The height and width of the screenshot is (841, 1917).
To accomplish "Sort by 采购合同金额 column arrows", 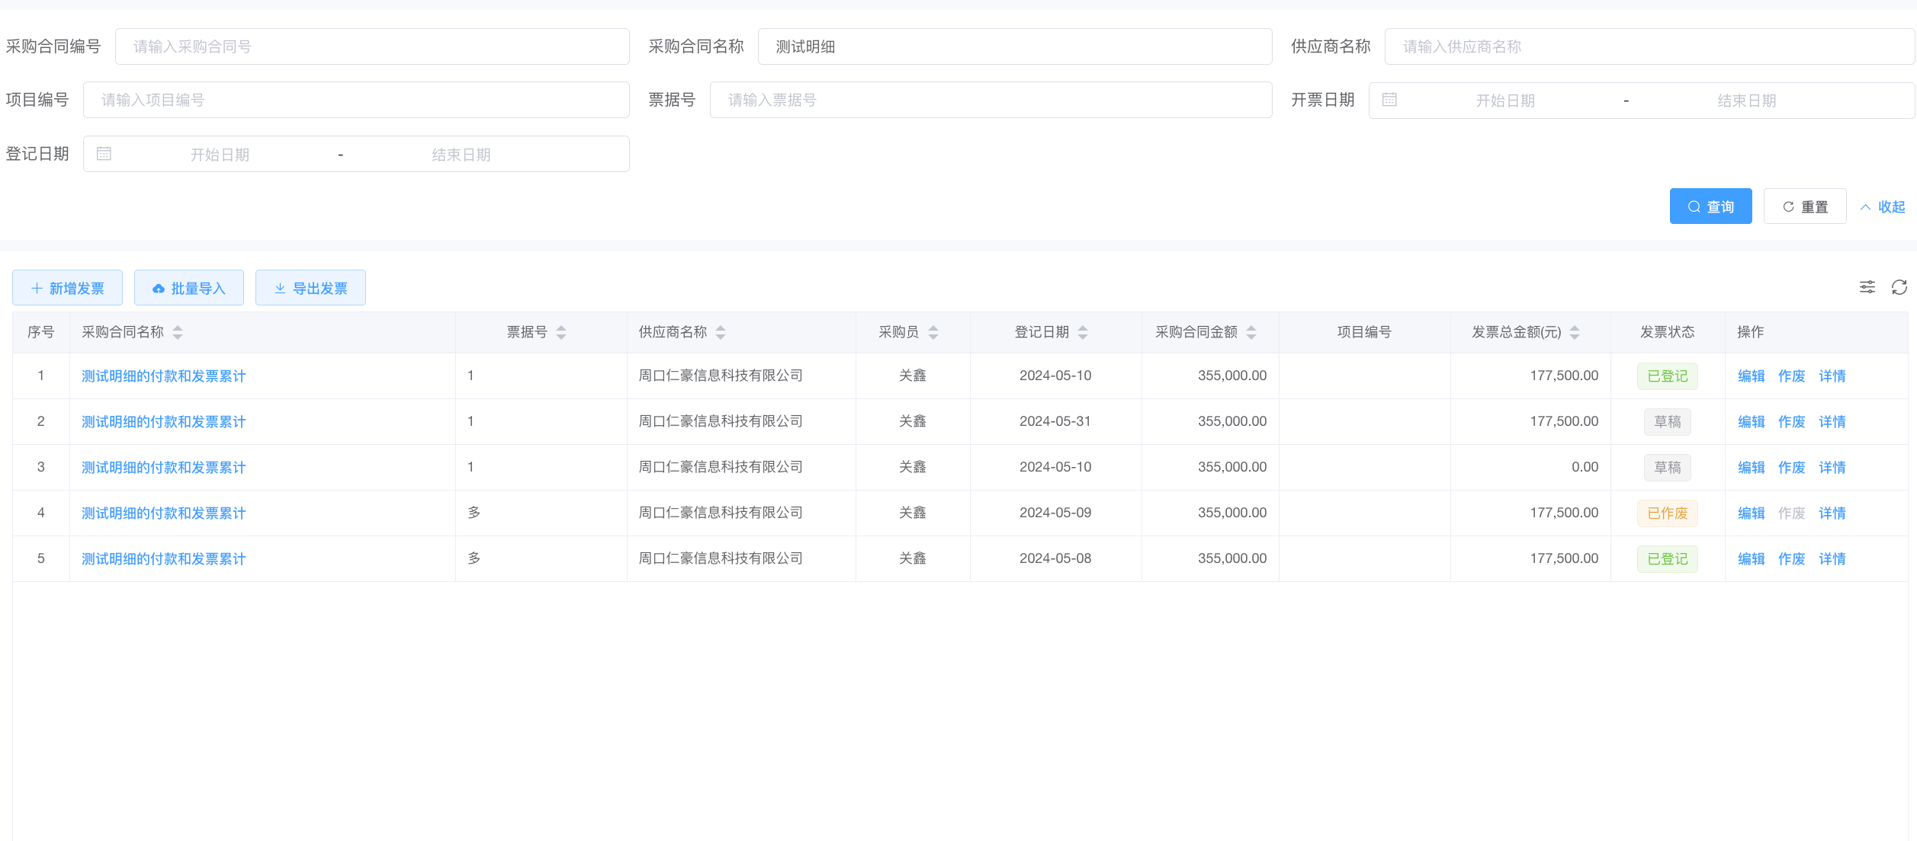I will [1251, 332].
